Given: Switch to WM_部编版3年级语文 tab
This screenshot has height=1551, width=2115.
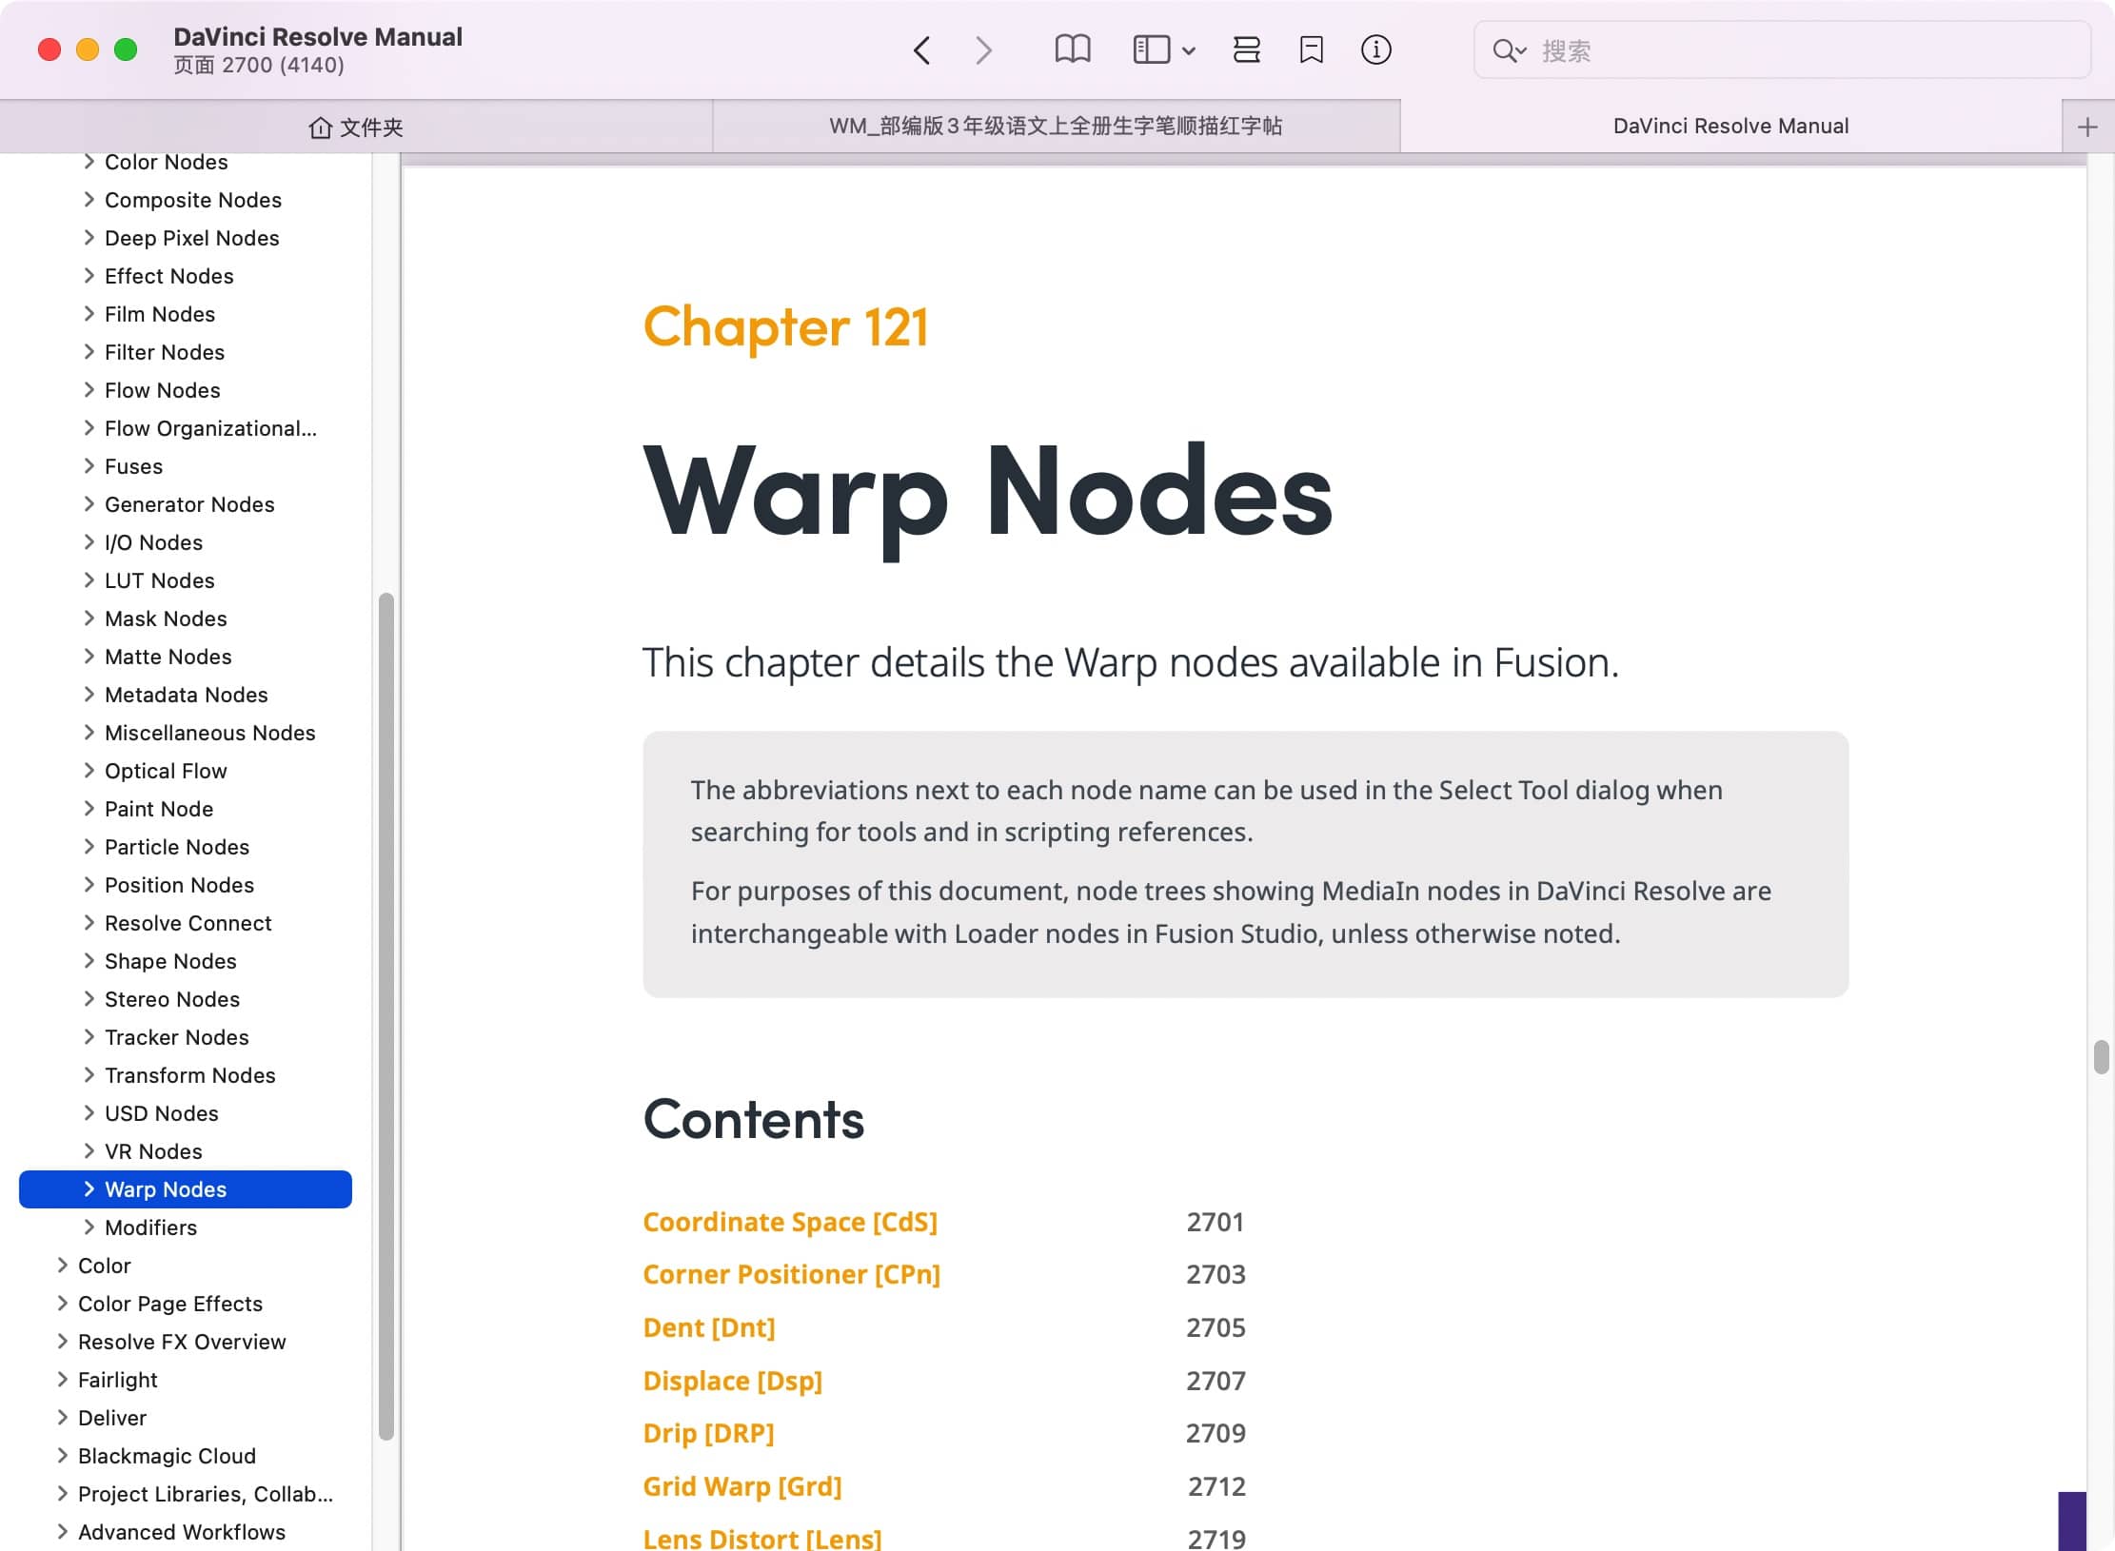Looking at the screenshot, I should click(x=1057, y=127).
